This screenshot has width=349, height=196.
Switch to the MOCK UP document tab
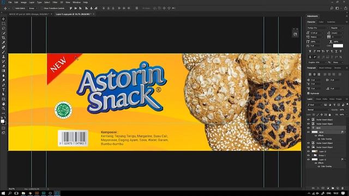[29, 14]
